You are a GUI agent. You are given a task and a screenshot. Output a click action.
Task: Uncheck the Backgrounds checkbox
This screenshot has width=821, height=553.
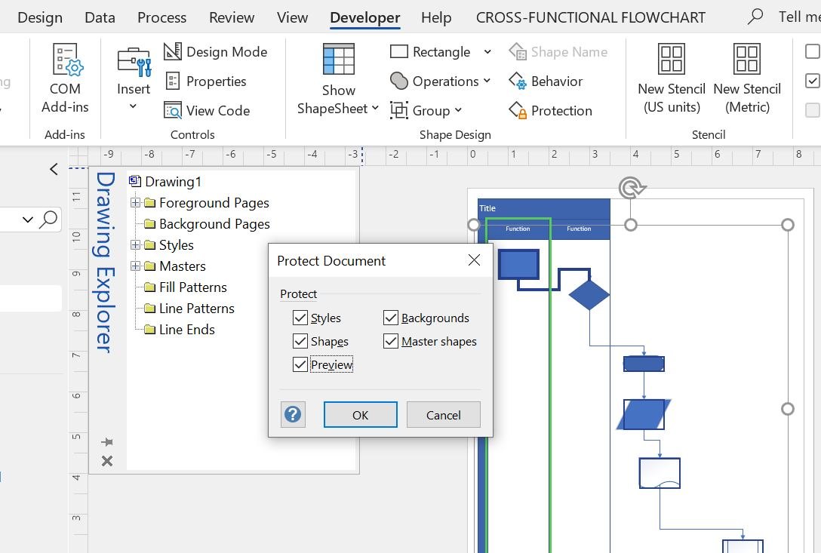tap(391, 318)
